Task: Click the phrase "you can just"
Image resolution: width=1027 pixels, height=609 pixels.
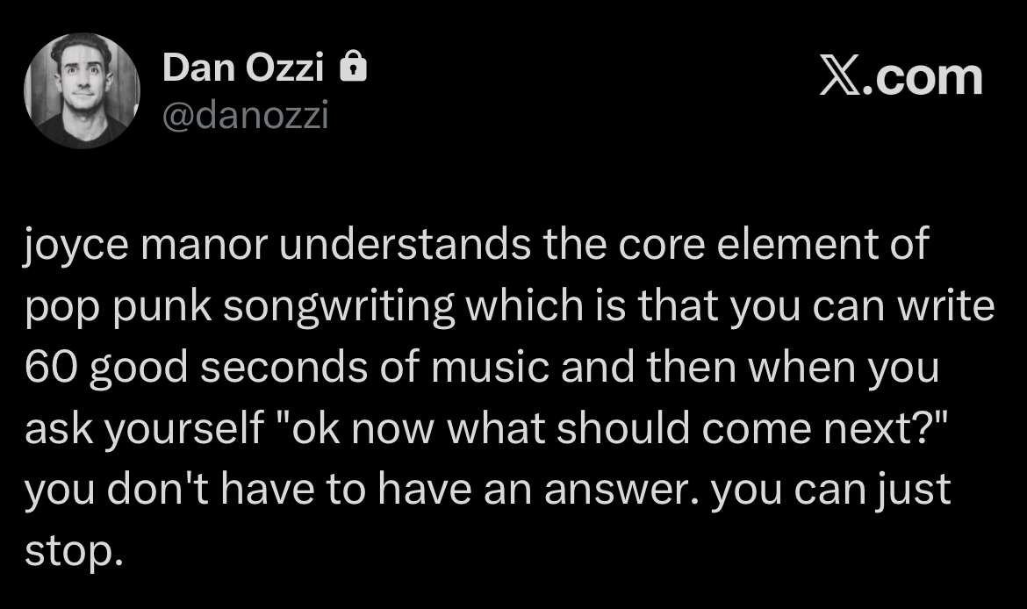Action: point(829,490)
